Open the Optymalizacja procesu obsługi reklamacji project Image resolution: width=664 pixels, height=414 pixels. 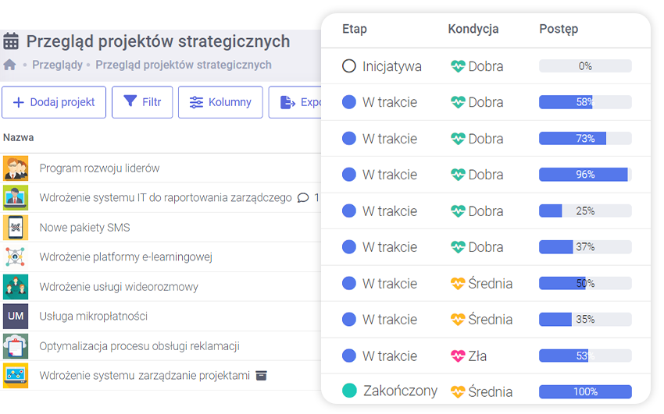coord(139,346)
